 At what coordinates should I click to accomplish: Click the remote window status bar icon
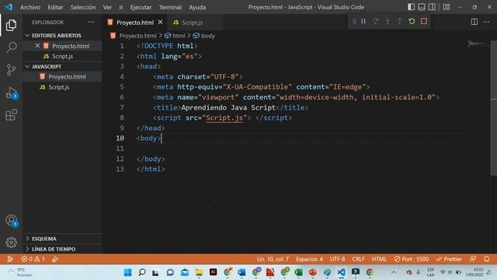(10, 259)
